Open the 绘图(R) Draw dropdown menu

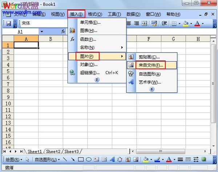(14, 160)
